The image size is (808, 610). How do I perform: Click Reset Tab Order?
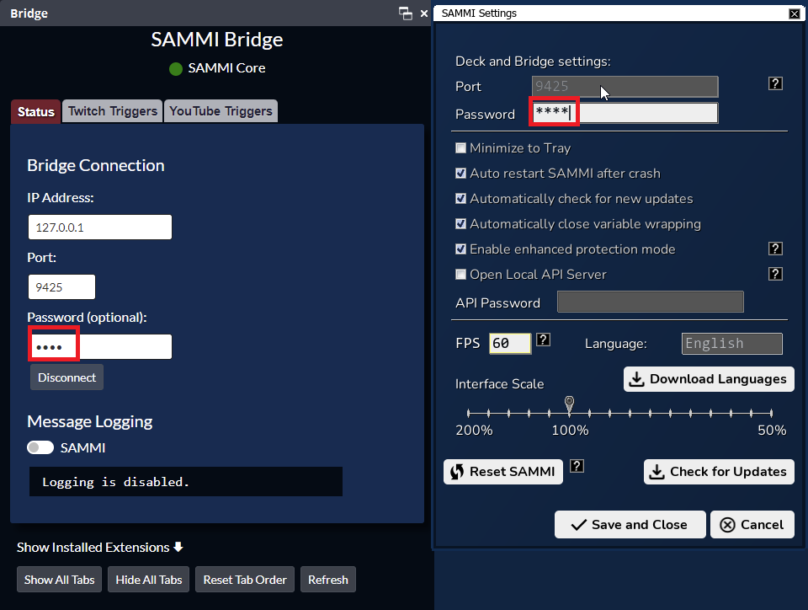coord(245,580)
